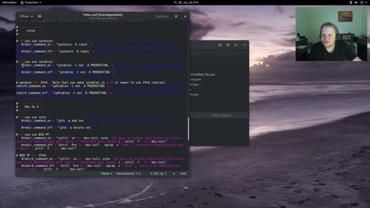
Task: Select the webcam video thumbnail
Action: pyautogui.click(x=331, y=34)
